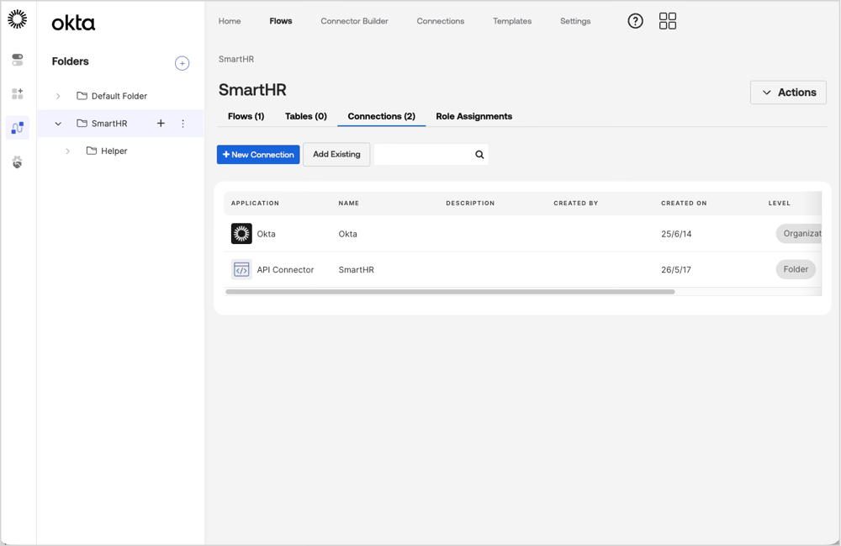Click the CREATED BY column header
This screenshot has width=841, height=546.
[x=575, y=204]
